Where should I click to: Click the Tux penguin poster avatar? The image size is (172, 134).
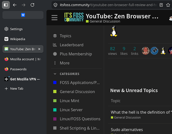(114, 31)
